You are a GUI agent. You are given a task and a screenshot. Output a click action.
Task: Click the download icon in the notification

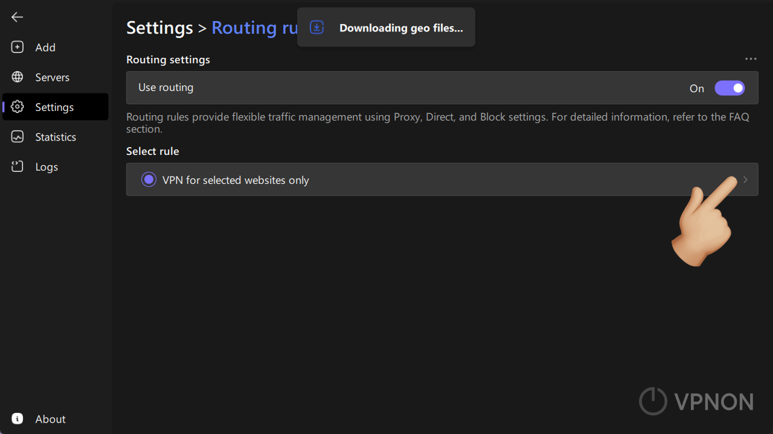click(316, 27)
